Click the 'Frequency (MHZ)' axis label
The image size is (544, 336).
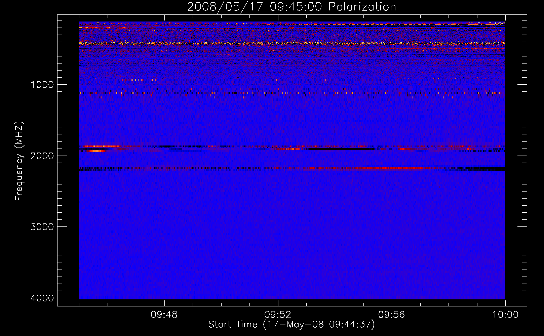(x=19, y=161)
